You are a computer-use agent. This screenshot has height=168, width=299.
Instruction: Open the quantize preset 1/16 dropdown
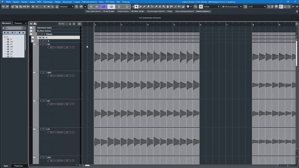pos(257,7)
